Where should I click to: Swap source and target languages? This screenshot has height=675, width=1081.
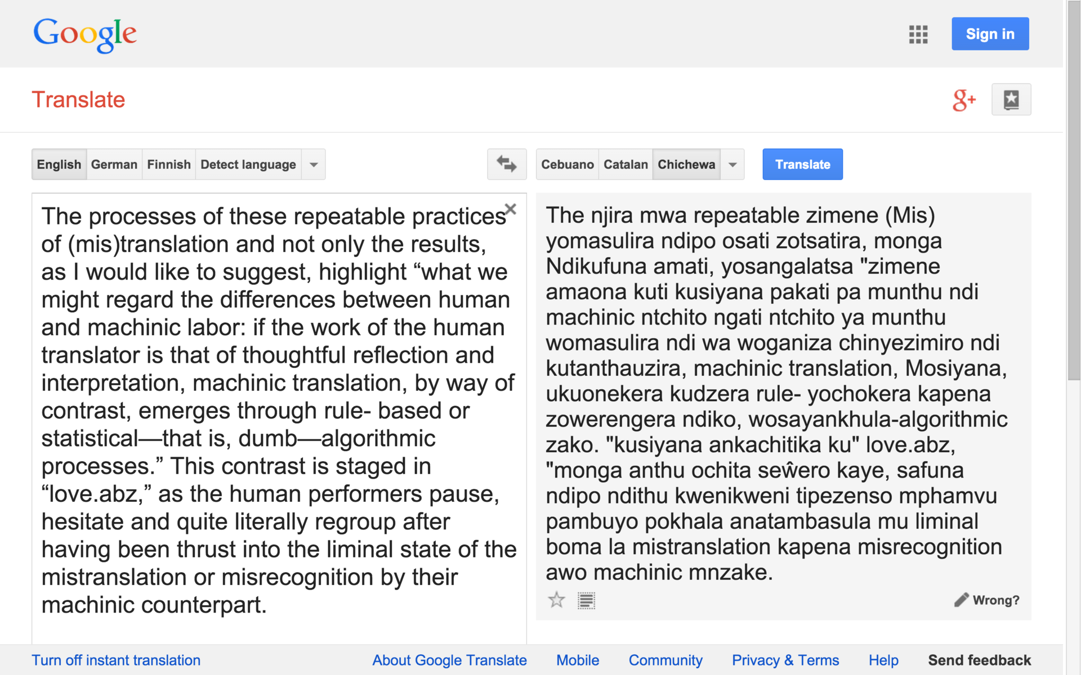click(506, 164)
